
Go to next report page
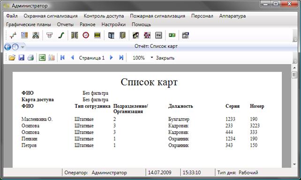[x=111, y=58]
